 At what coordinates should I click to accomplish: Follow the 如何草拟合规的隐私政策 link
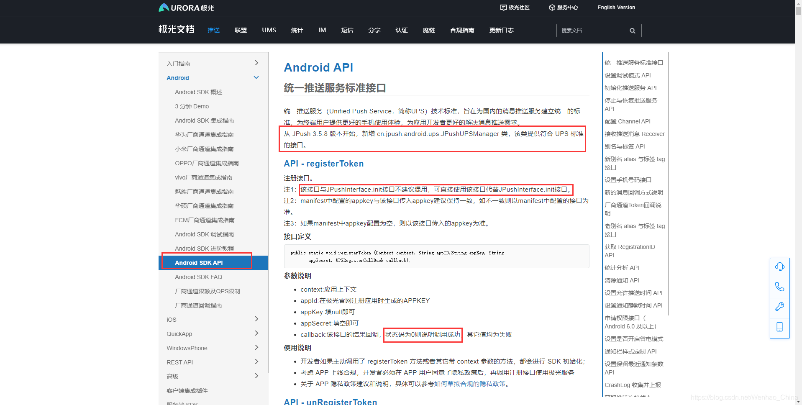(x=470, y=384)
